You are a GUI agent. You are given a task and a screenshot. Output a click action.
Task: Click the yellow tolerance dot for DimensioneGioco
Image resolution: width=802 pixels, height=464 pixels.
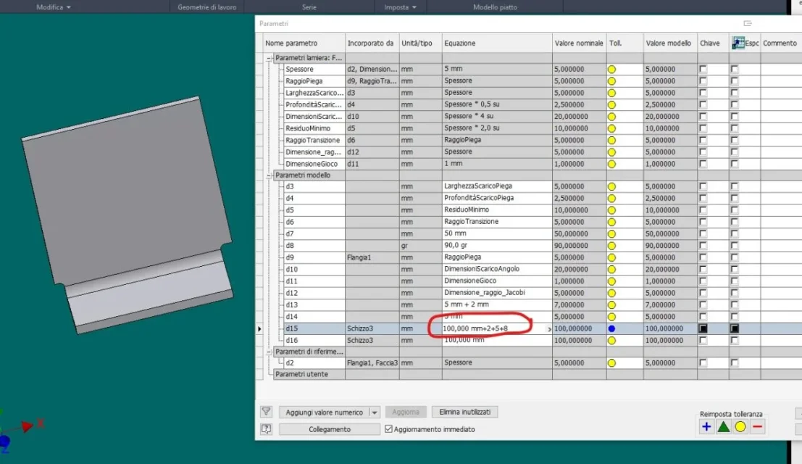pos(611,165)
